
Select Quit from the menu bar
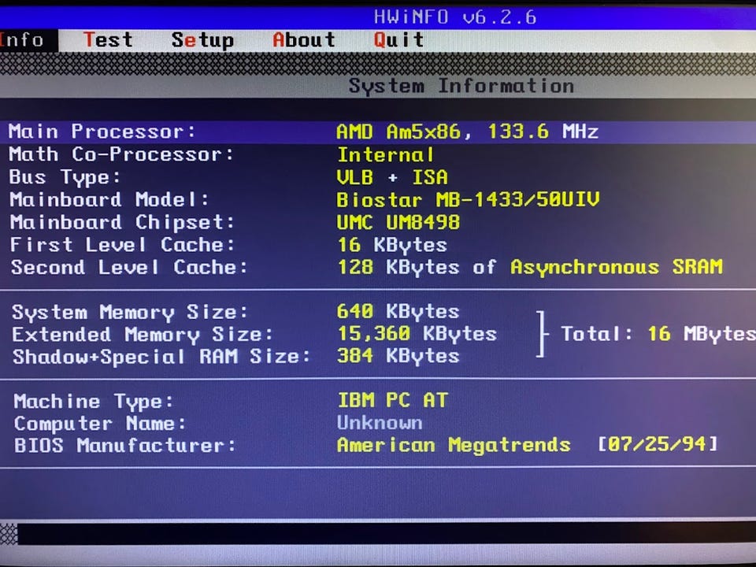point(398,39)
